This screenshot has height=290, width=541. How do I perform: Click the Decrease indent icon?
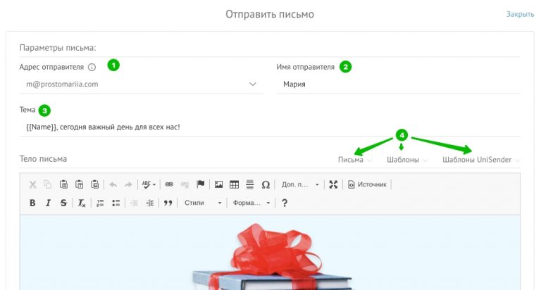[x=135, y=203]
